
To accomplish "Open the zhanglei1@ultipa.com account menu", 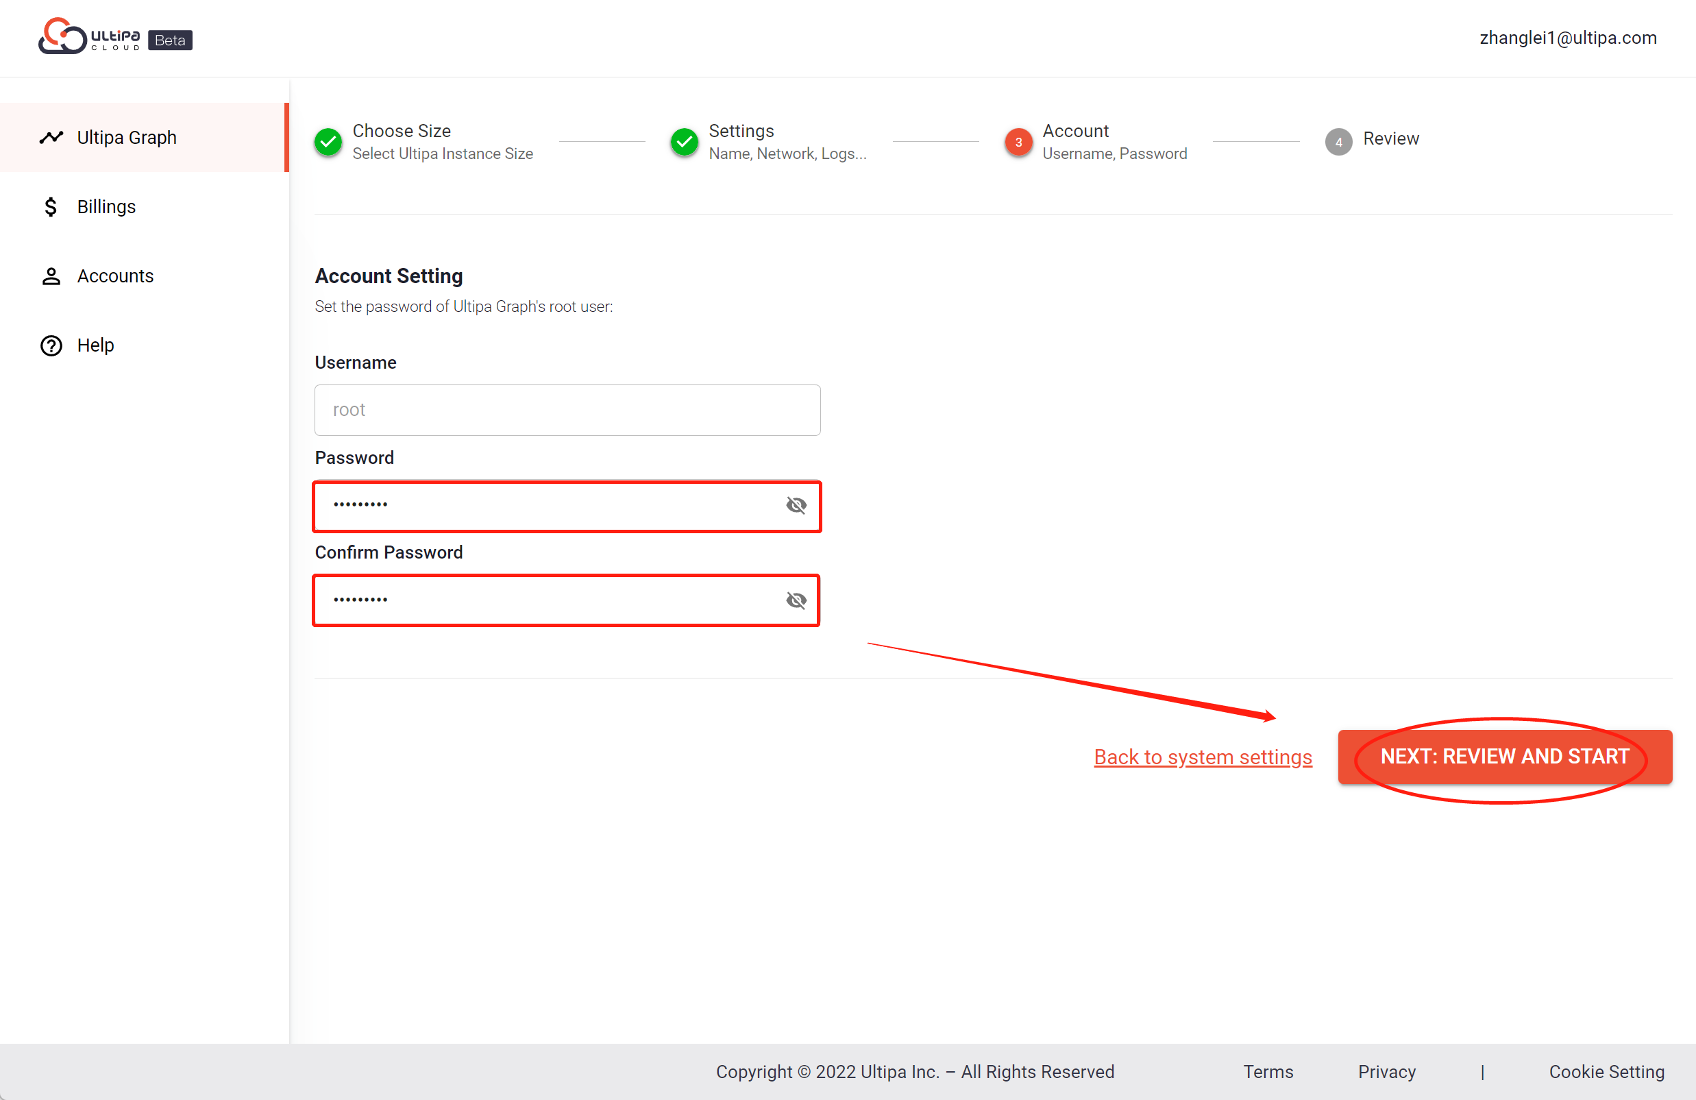I will point(1568,38).
